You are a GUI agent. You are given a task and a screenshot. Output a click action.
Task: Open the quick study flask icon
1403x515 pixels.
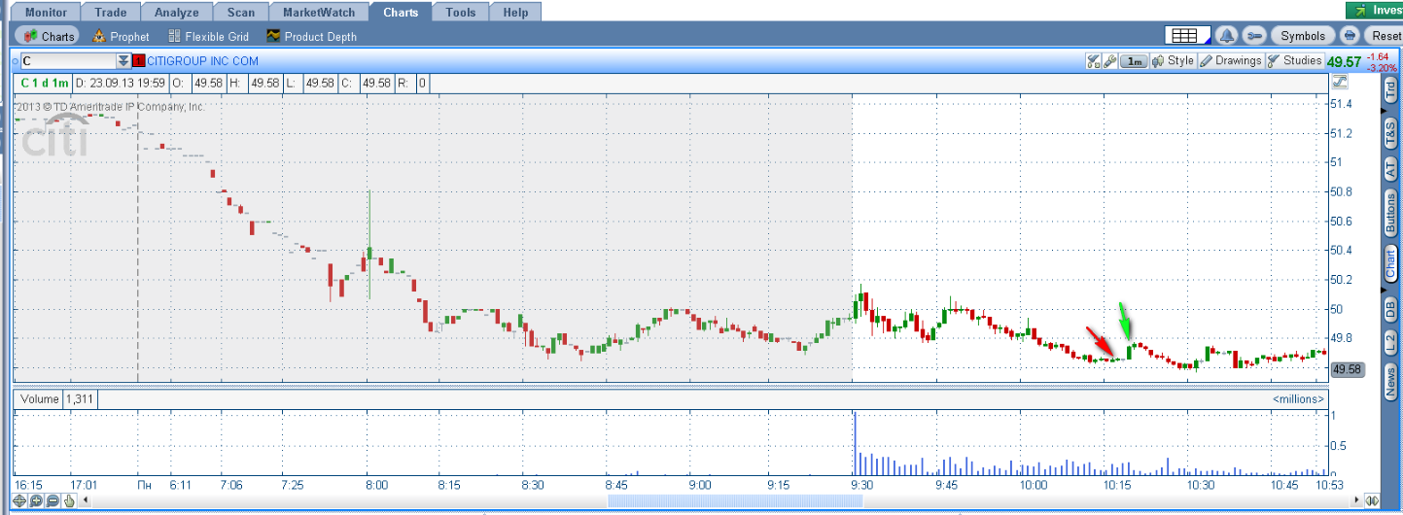(1093, 60)
